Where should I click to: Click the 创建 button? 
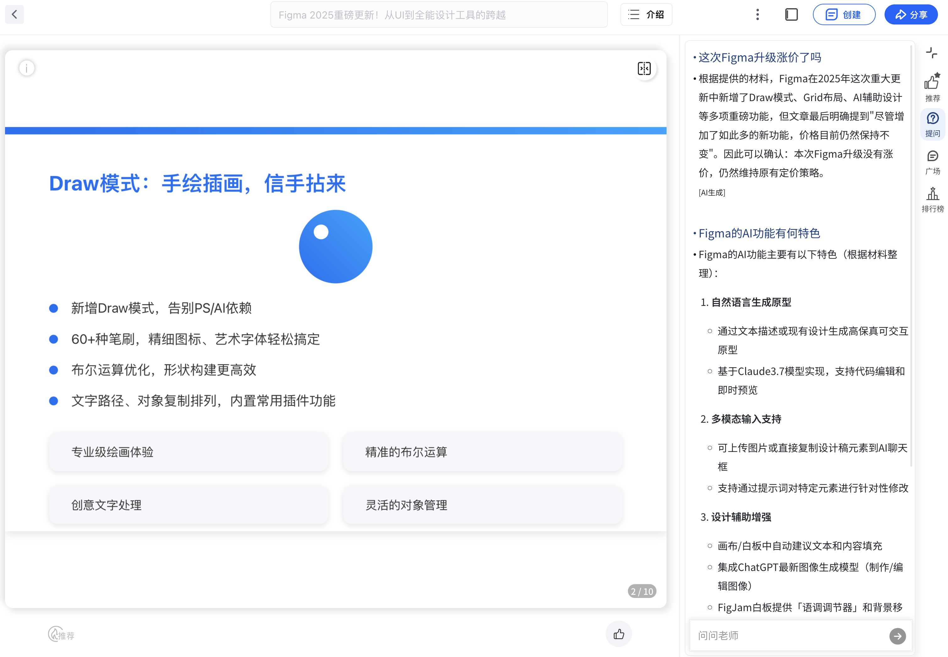pos(844,14)
